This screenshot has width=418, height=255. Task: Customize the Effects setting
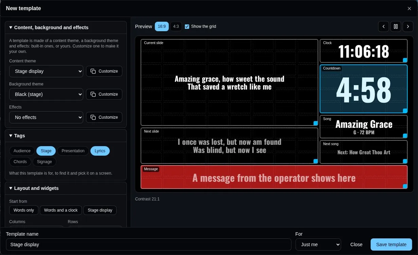[x=104, y=117]
